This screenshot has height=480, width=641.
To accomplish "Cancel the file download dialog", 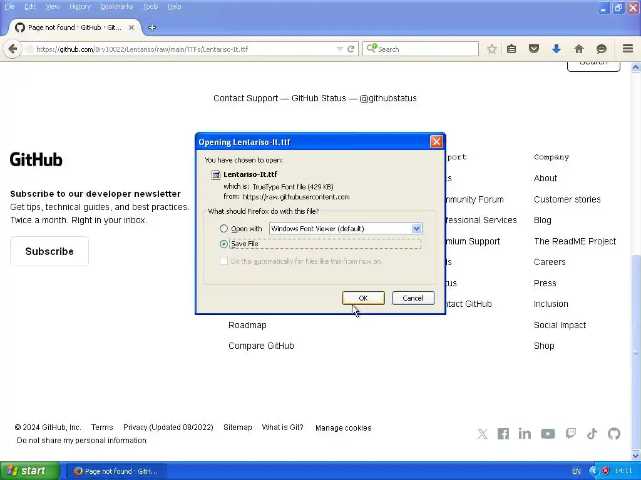I will pos(413,298).
